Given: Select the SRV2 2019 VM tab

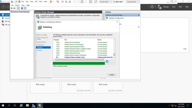Looking at the screenshot, I should coord(119,2).
